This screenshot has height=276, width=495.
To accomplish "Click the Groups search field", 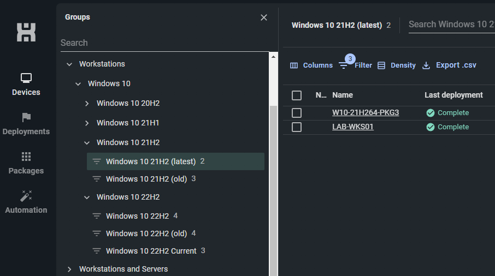I will click(x=165, y=43).
